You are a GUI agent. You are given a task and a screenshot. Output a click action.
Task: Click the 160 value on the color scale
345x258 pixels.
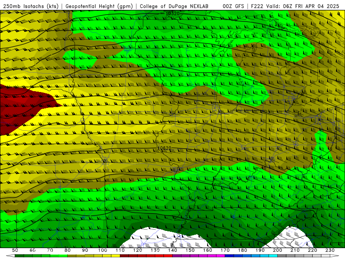(207, 250)
